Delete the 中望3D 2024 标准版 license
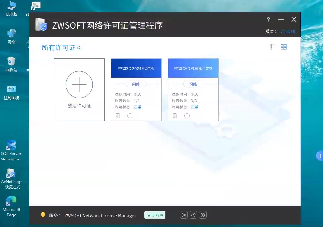 (118, 116)
